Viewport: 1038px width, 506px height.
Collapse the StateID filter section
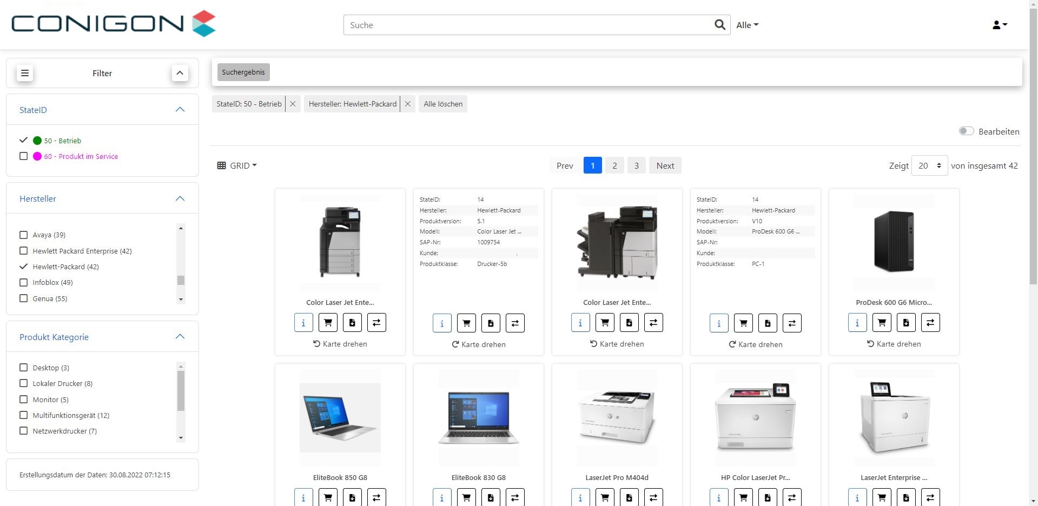coord(180,110)
